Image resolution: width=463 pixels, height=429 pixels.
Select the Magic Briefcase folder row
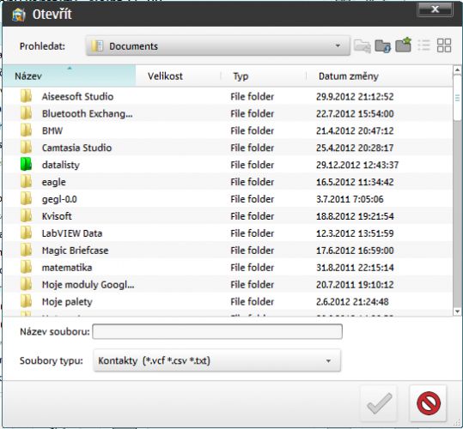point(228,250)
